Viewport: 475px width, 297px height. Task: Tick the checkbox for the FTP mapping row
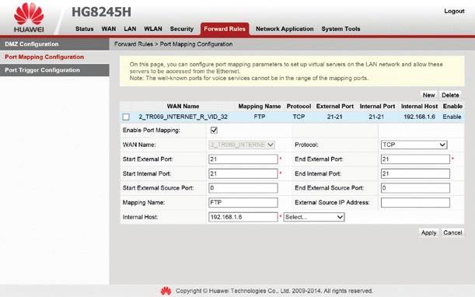point(126,117)
